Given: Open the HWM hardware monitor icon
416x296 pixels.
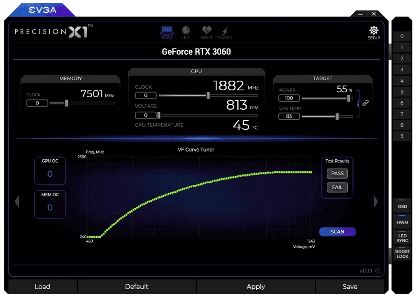Looking at the screenshot, I should (x=206, y=32).
